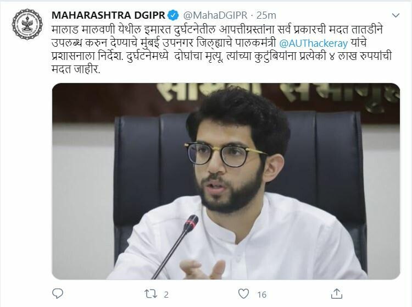Click the reply speech bubble icon
Screen dimensions: 412x307
58,294
